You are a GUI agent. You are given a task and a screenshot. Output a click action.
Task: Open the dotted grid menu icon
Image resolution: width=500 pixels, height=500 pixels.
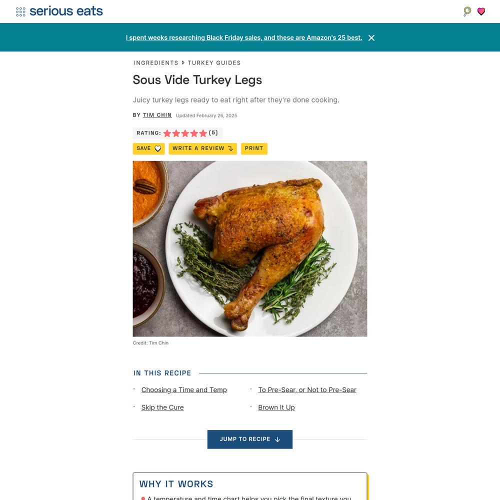click(20, 12)
